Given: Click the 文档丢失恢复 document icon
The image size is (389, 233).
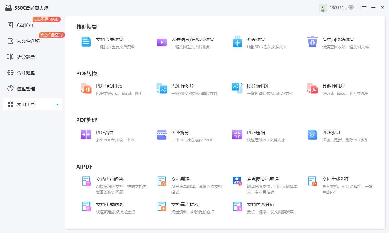Looking at the screenshot, I should (86, 42).
